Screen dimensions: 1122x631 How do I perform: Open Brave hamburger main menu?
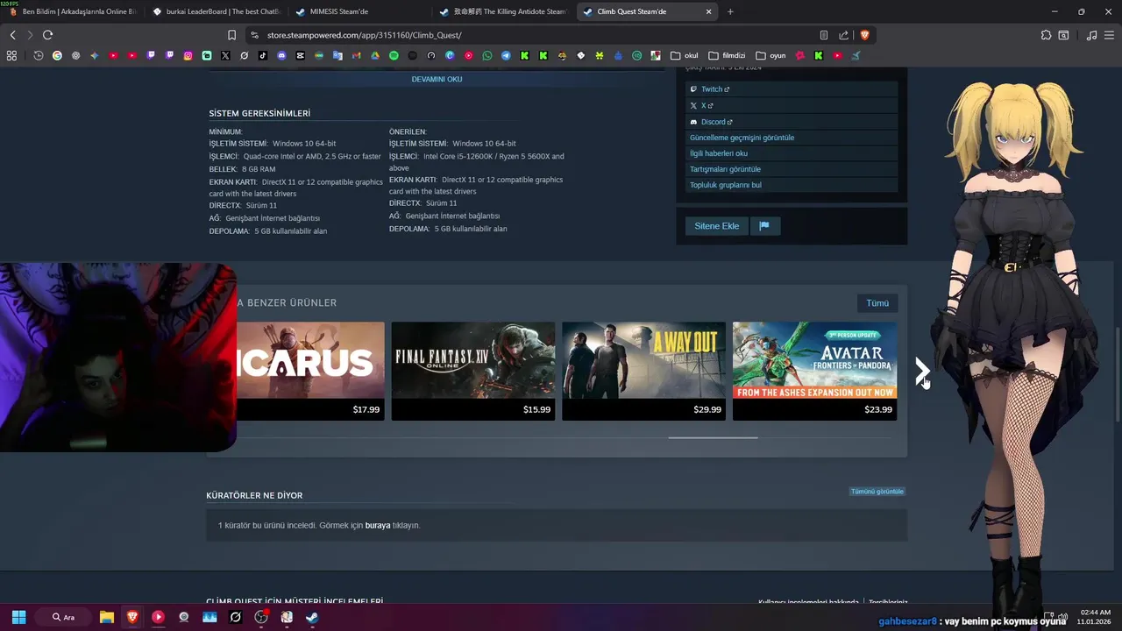1110,35
